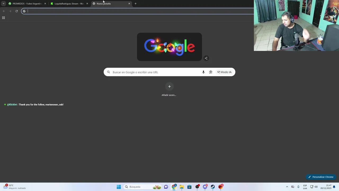This screenshot has height=191, width=339.
Task: Open the clock showing 21:47
Action: (x=326, y=187)
